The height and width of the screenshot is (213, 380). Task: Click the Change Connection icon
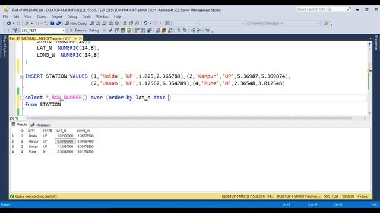(15, 30)
